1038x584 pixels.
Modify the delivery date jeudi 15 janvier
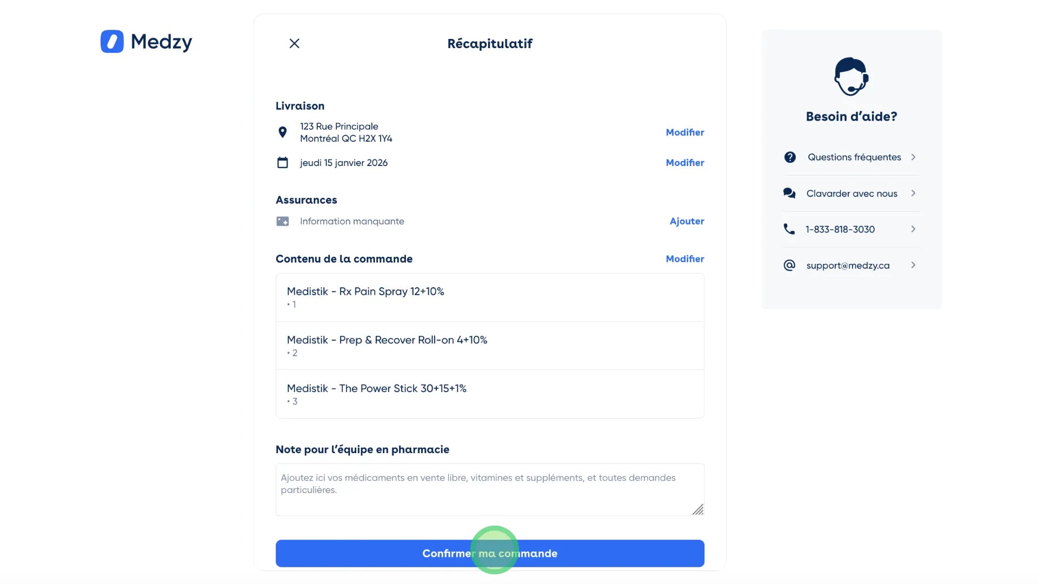pos(684,162)
